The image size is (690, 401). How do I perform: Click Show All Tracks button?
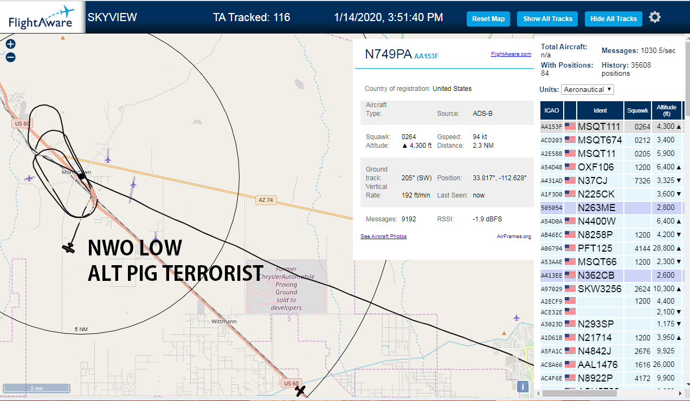coord(547,18)
